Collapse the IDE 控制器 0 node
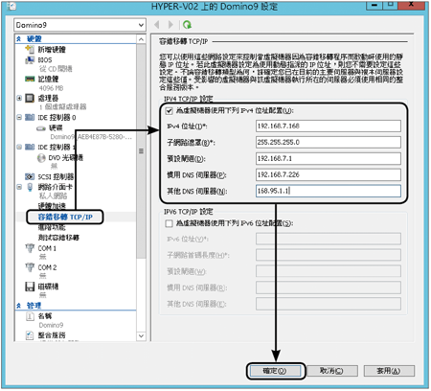The height and width of the screenshot is (391, 431). (19, 118)
